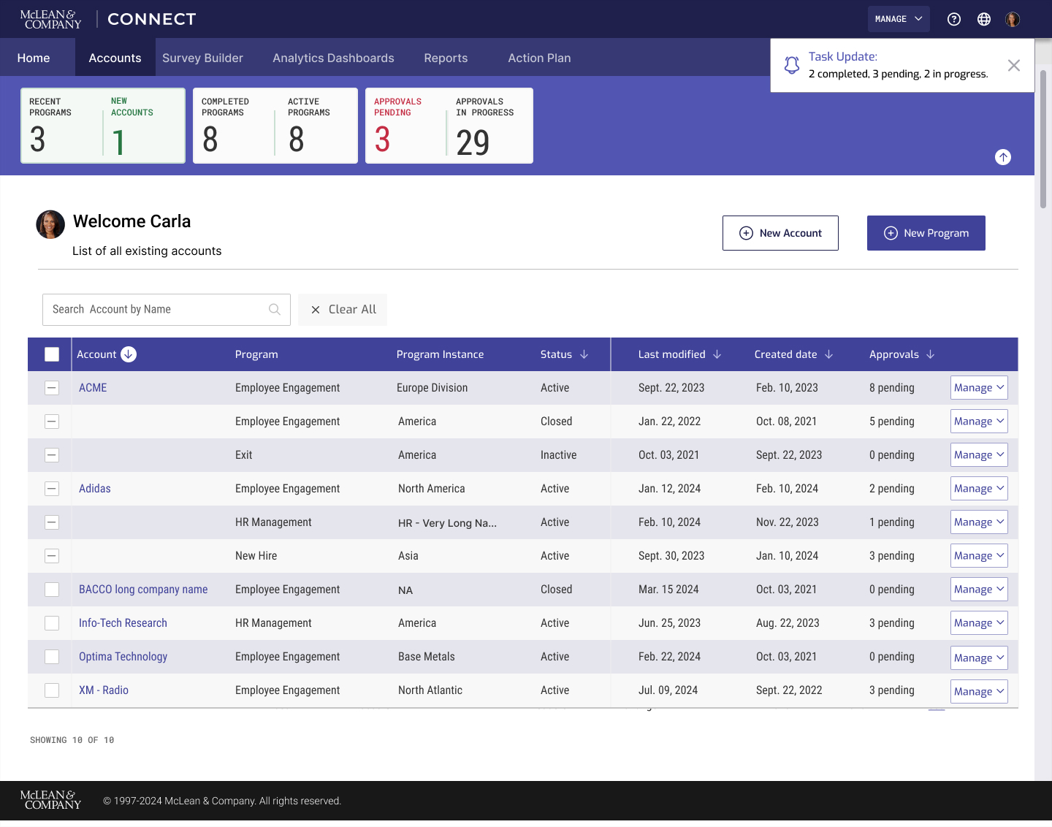Screen dimensions: 1052x827
Task: Open Manage dropdown for BACCO row
Action: [979, 590]
